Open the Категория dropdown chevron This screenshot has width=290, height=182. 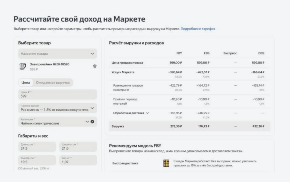[87, 122]
